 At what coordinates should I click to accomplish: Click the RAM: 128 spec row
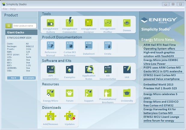(18, 52)
